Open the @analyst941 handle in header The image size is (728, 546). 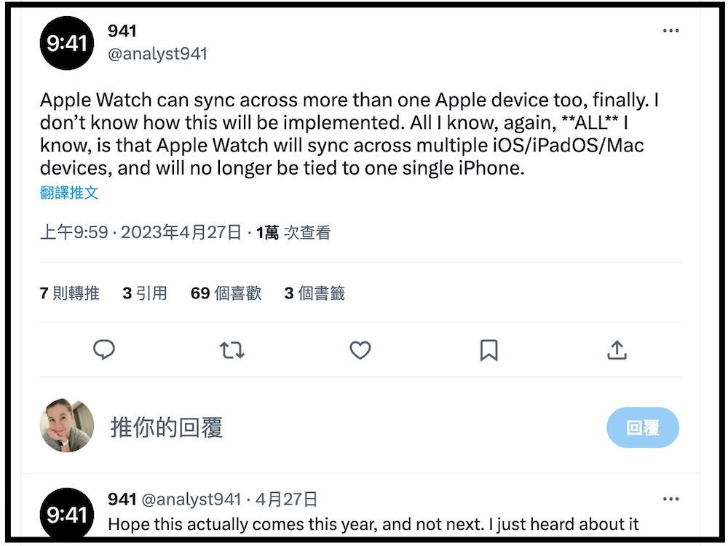tap(157, 54)
